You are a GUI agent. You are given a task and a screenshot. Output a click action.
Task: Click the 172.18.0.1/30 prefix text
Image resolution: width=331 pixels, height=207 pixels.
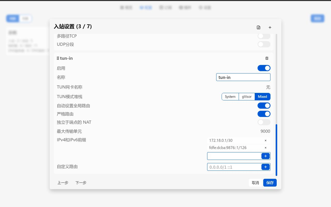[x=221, y=141]
